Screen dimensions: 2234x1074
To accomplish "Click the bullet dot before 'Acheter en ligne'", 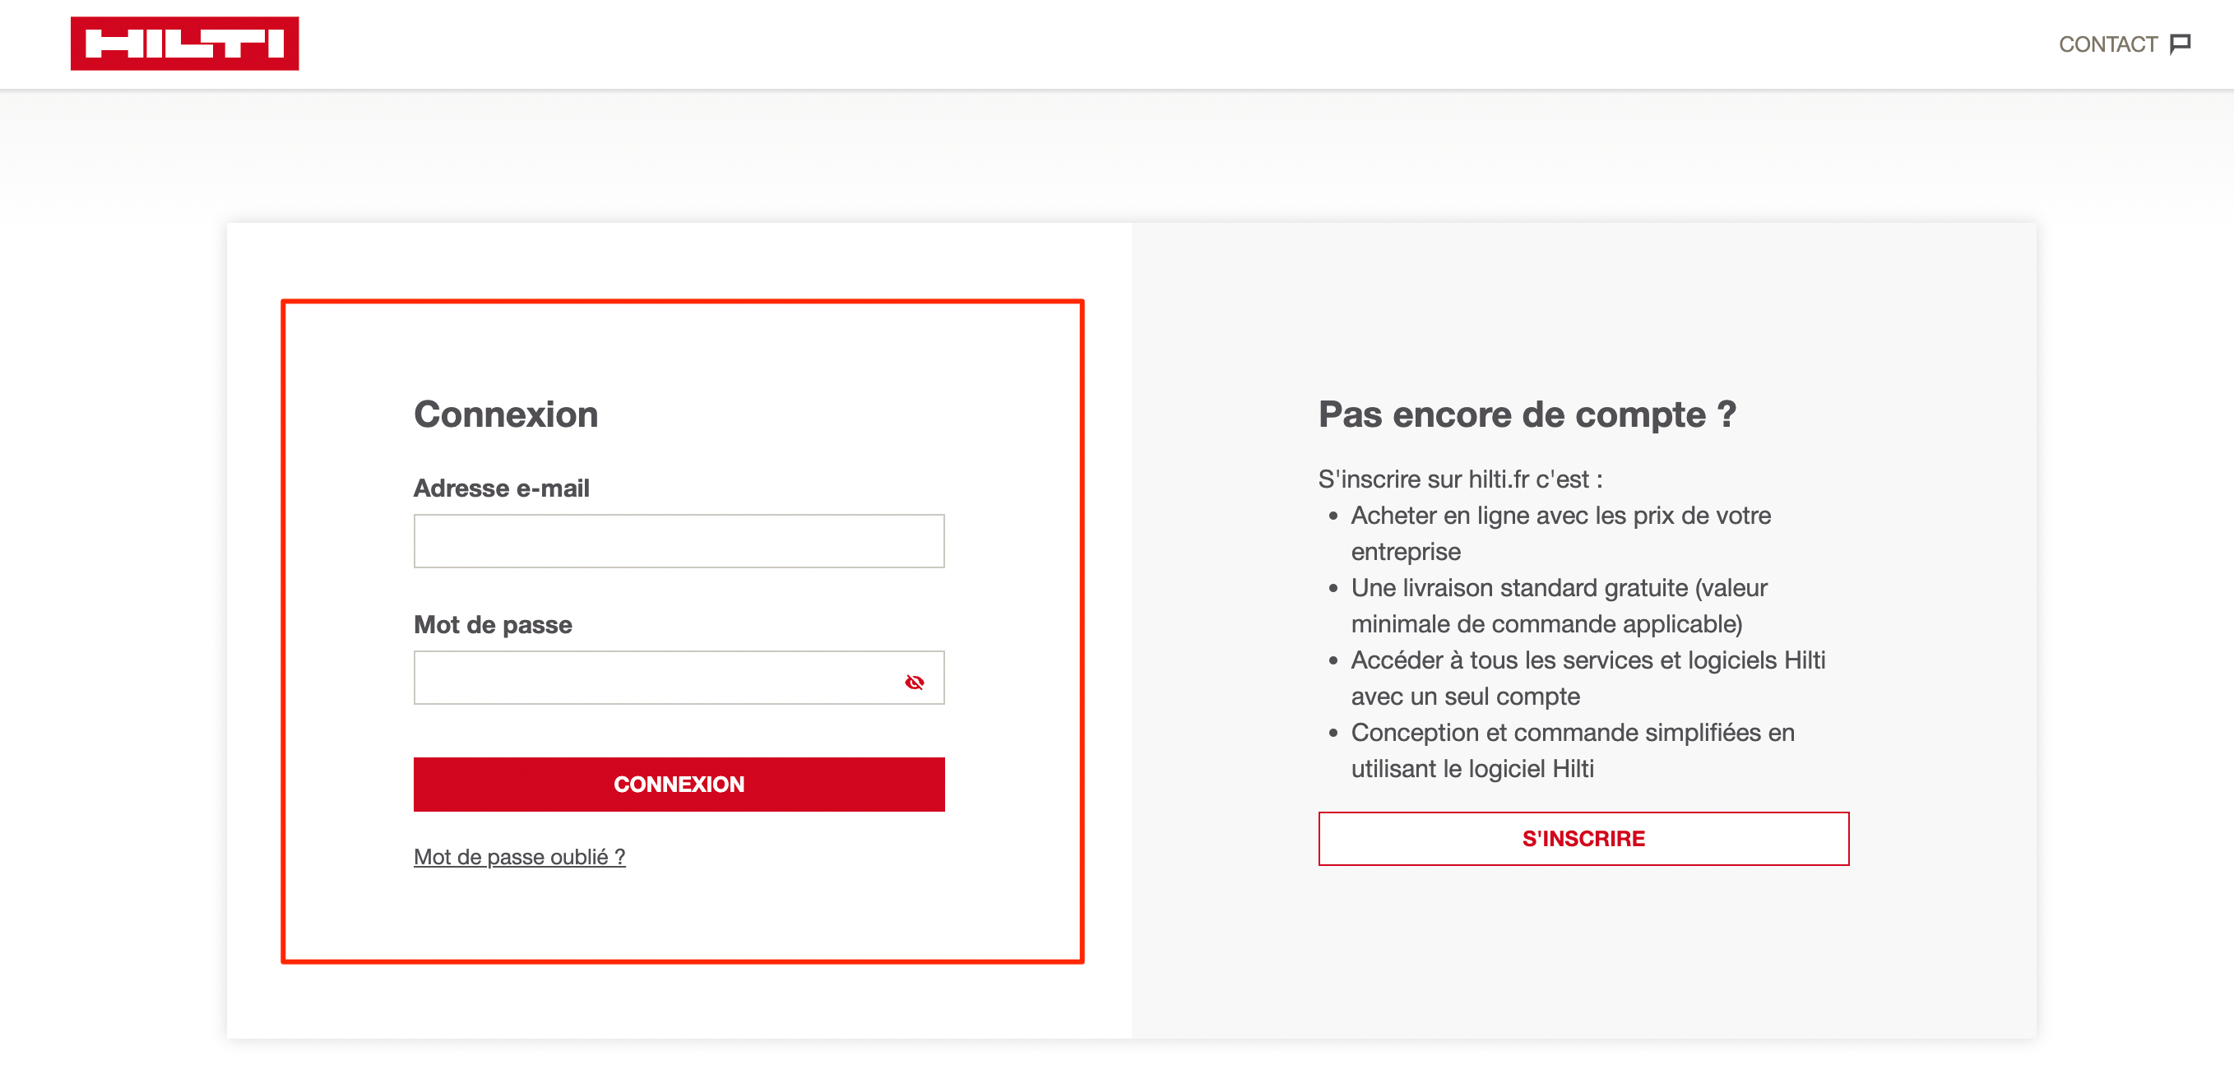I will pyautogui.click(x=1333, y=516).
